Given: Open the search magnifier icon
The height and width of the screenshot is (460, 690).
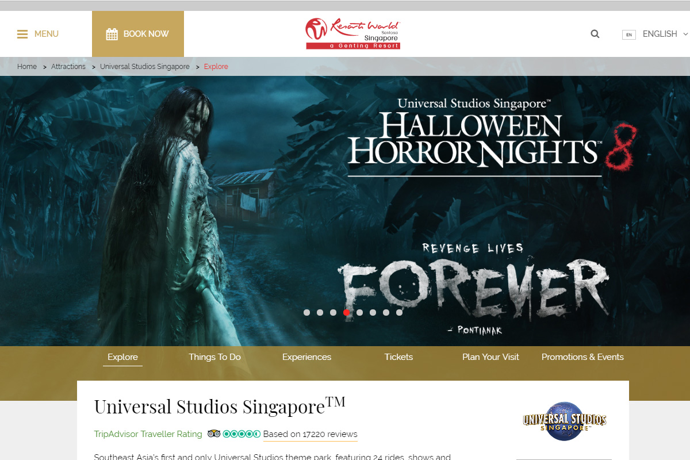Looking at the screenshot, I should pyautogui.click(x=595, y=34).
